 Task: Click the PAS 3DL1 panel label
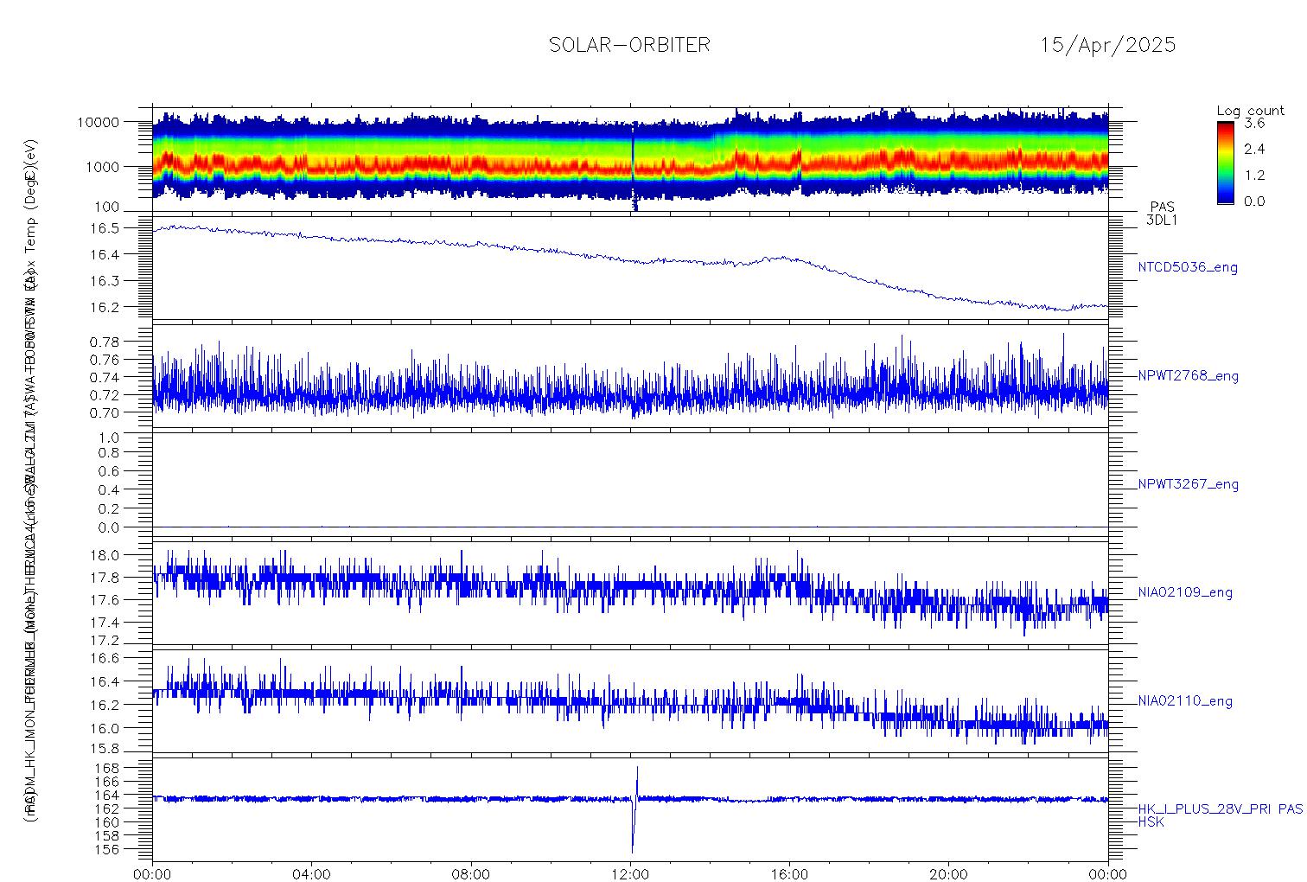click(1162, 214)
